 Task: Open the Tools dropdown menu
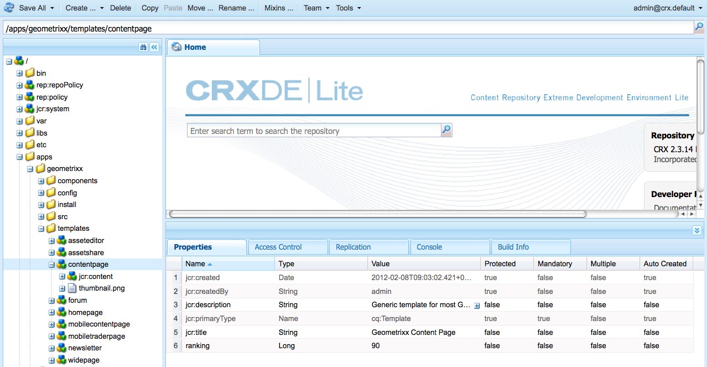pyautogui.click(x=349, y=8)
